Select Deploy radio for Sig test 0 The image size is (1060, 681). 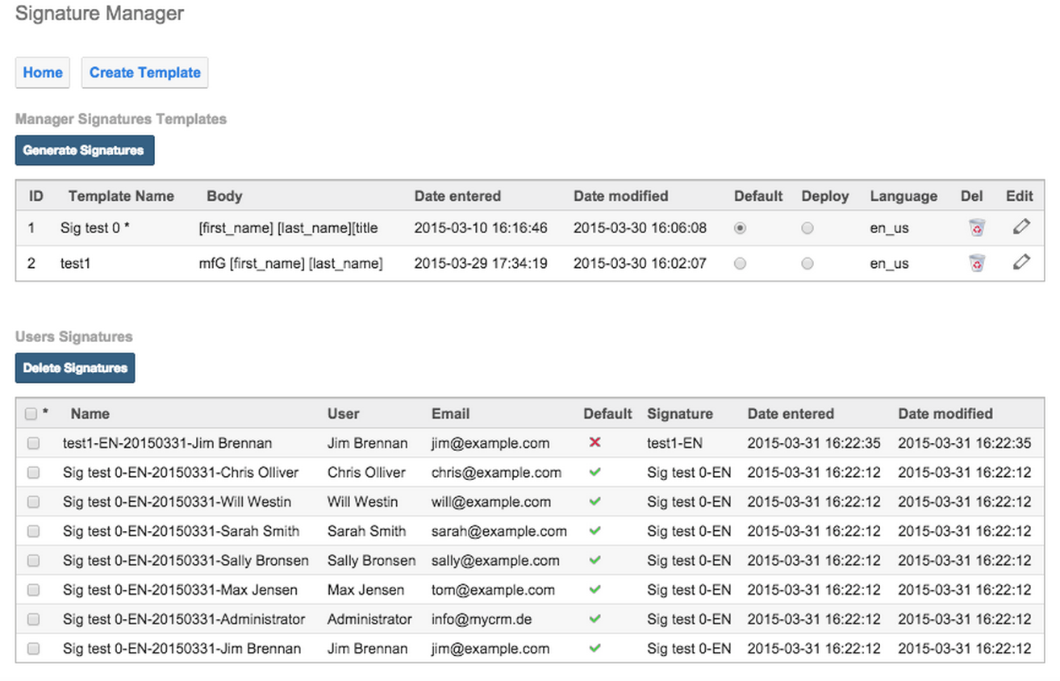pyautogui.click(x=808, y=228)
